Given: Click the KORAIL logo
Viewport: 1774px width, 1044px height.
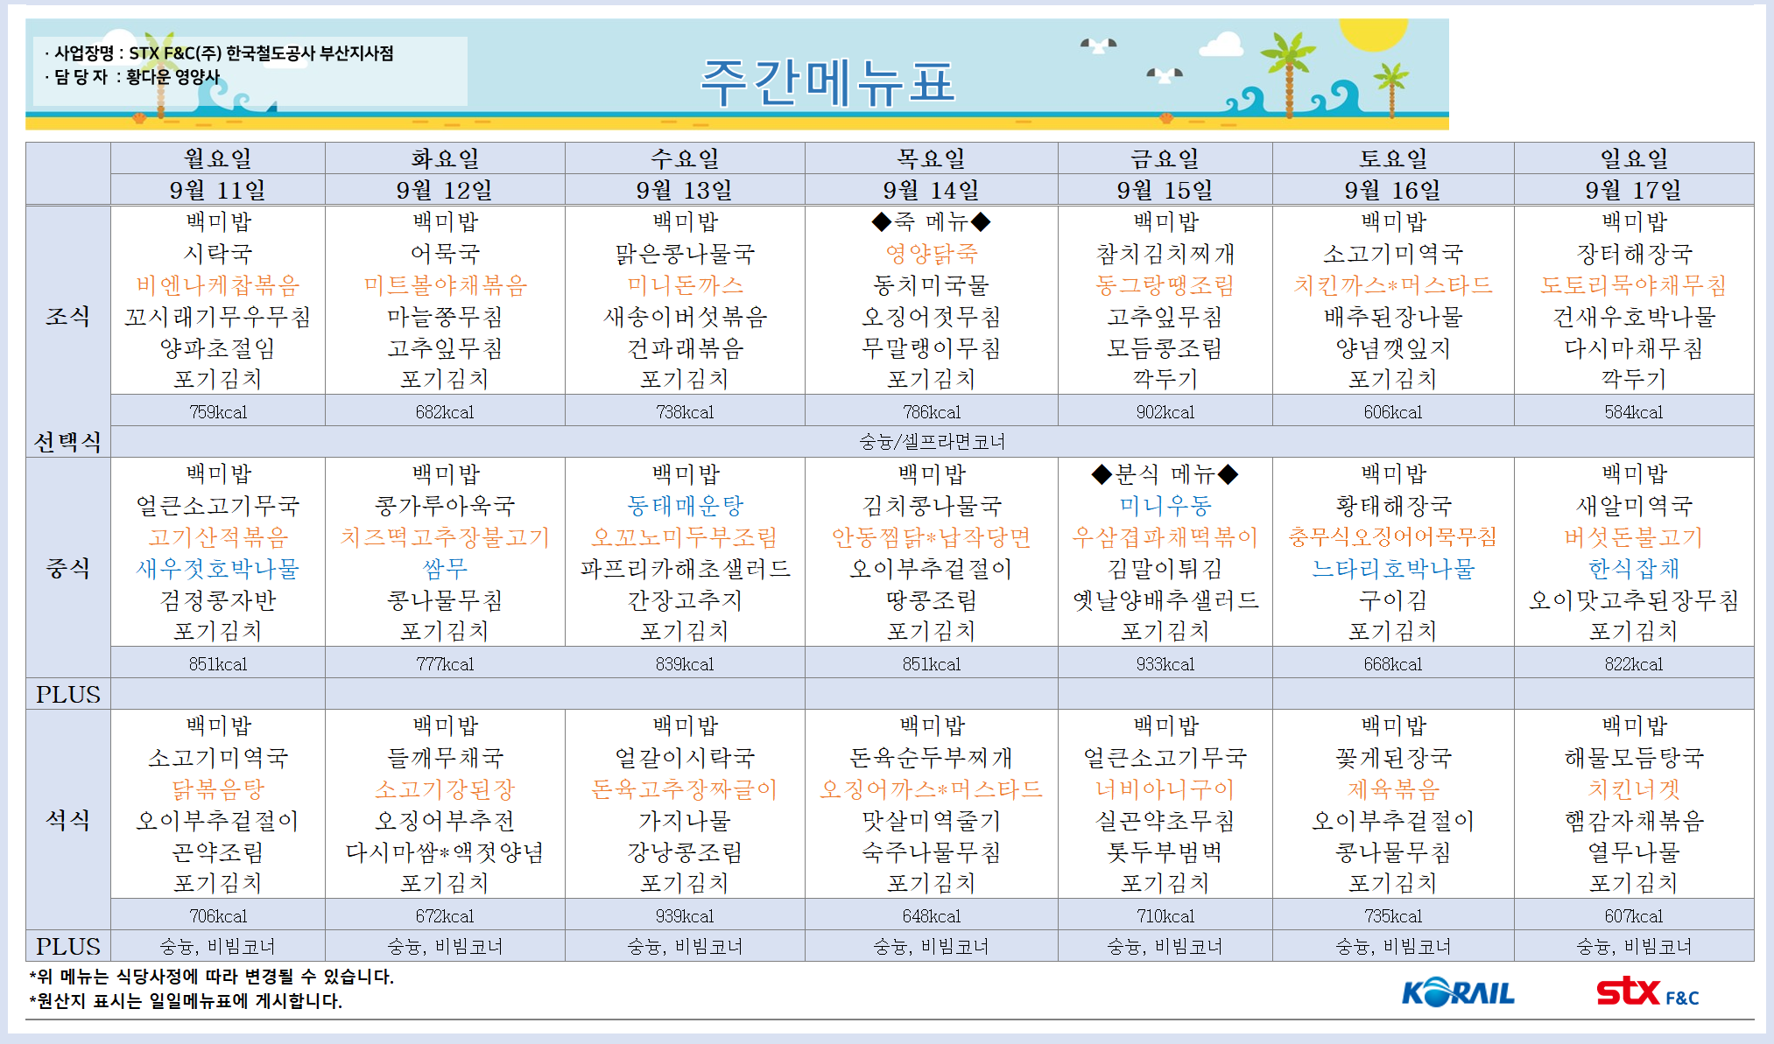Looking at the screenshot, I should tap(1458, 992).
